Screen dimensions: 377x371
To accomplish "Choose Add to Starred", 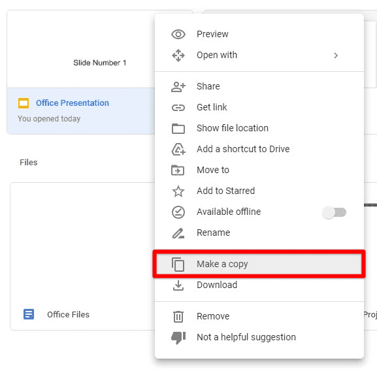I will point(259,191).
